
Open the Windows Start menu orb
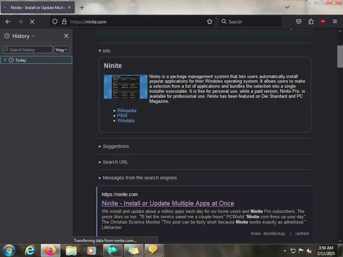[x=9, y=250]
